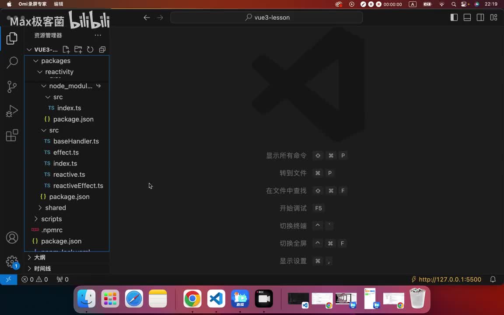The width and height of the screenshot is (504, 315).
Task: Open Trash from the Dock
Action: tap(417, 298)
